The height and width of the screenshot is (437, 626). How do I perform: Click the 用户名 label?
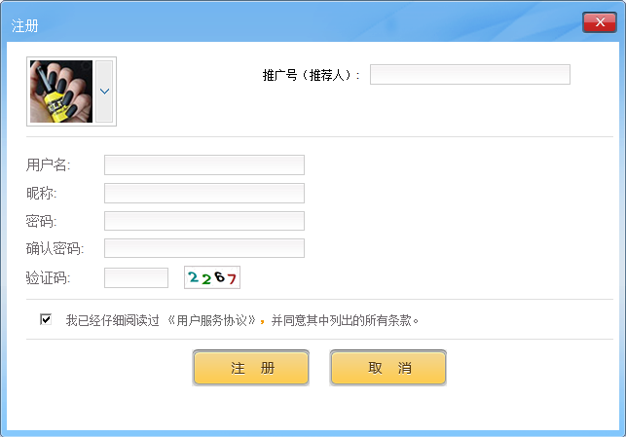click(49, 165)
